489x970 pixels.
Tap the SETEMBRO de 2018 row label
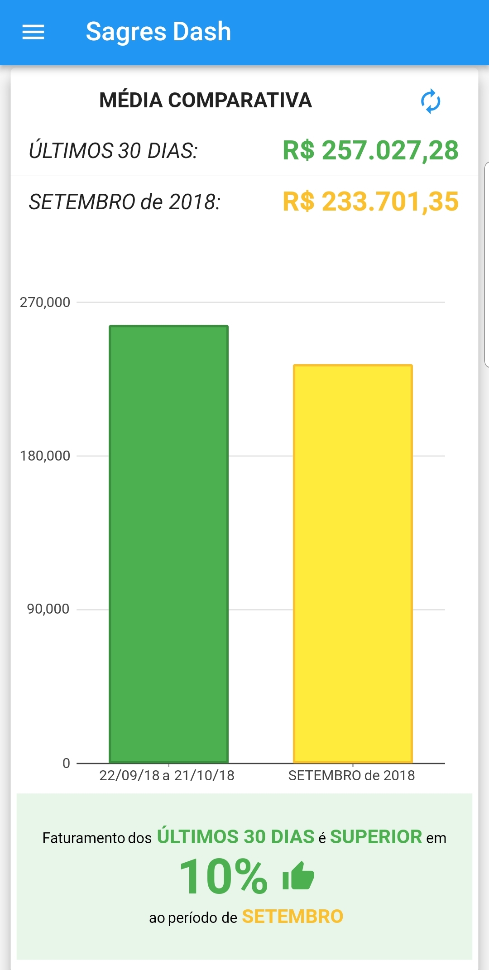click(x=125, y=202)
